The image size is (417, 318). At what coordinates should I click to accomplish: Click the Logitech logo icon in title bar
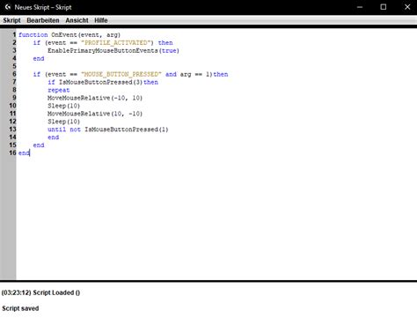[x=8, y=7]
